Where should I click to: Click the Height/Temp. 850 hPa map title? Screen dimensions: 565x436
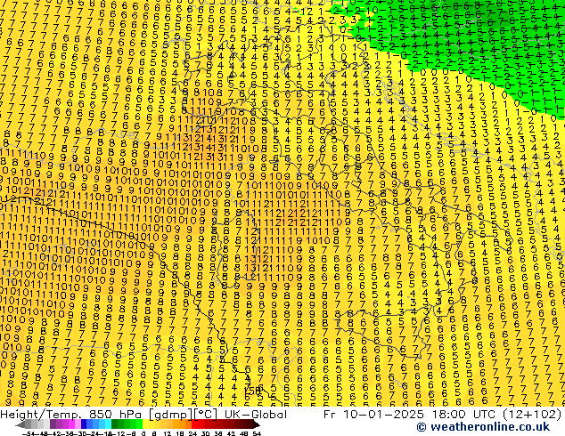coord(71,415)
